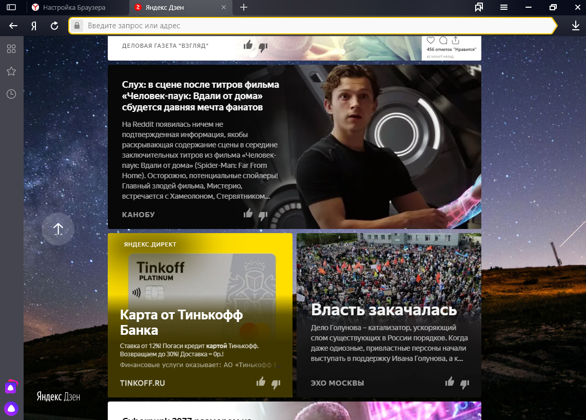Like the Канобу Spider-Man article
Image resolution: width=586 pixels, height=420 pixels.
coord(248,213)
